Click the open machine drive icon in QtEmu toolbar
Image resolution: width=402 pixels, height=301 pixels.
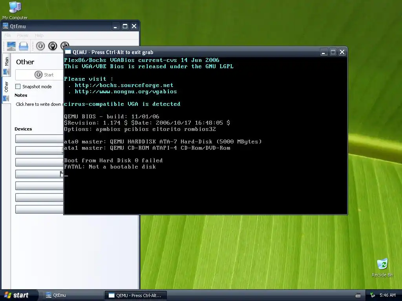tap(24, 46)
